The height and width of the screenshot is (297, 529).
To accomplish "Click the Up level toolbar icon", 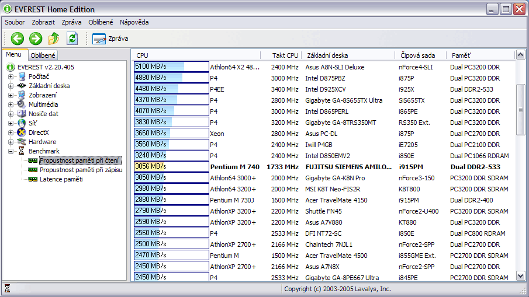I will (54, 39).
